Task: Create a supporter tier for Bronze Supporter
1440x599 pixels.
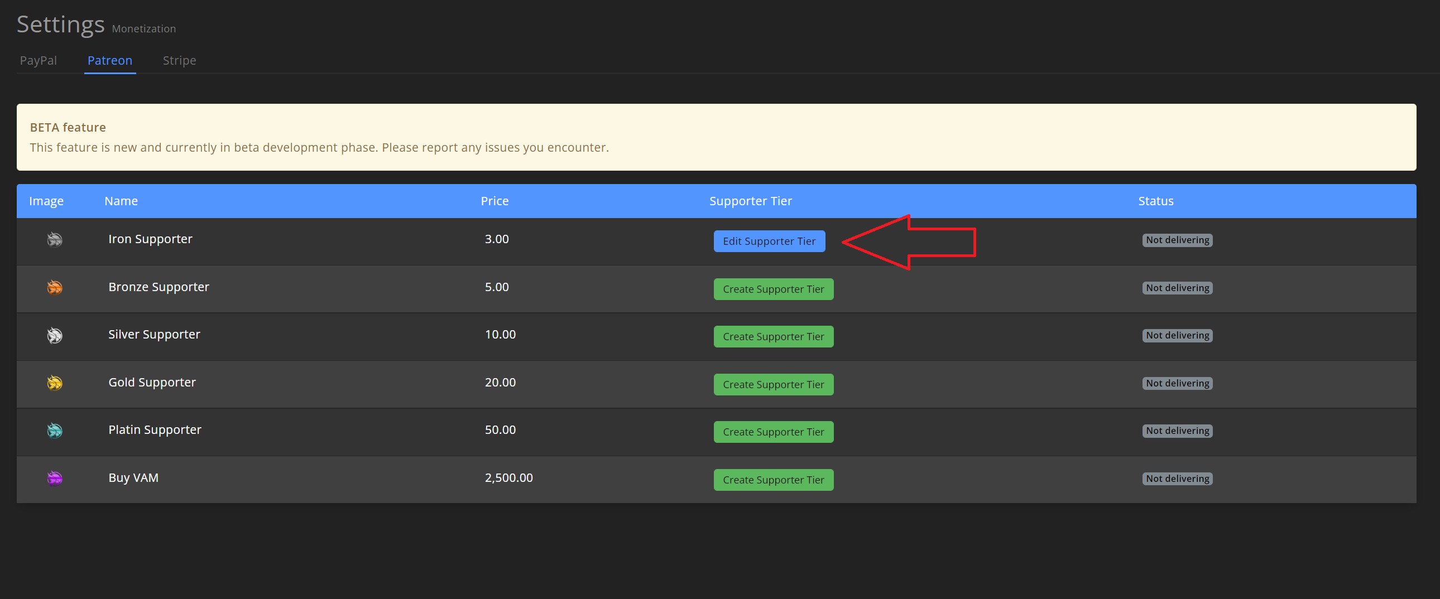Action: [x=773, y=289]
